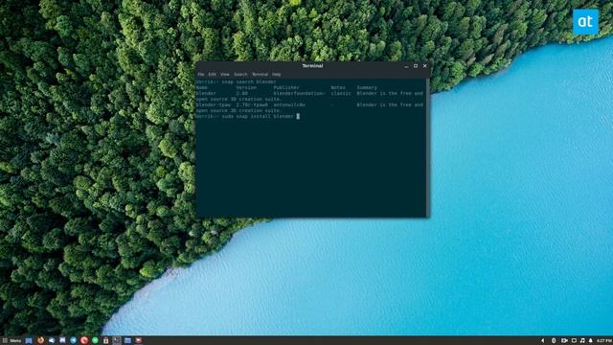
Task: Click the software bag icon on taskbar
Action: (105, 341)
